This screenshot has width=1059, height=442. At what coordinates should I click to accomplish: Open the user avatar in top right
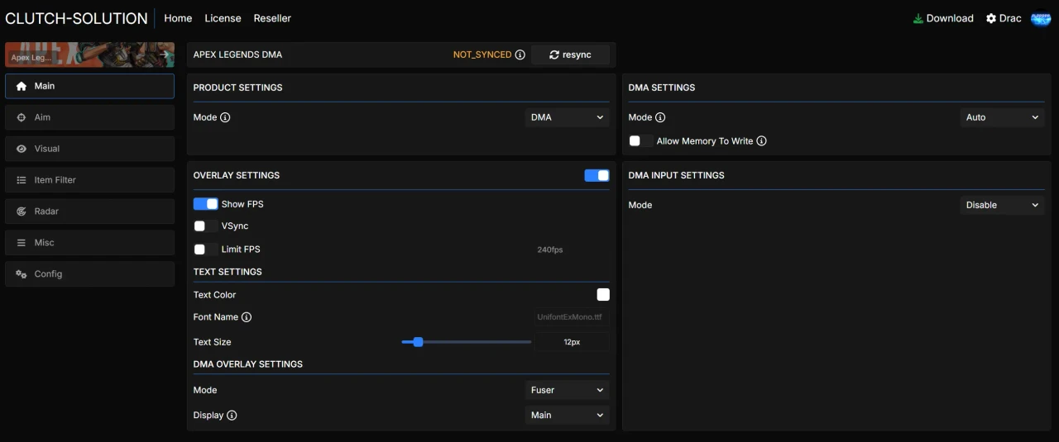pos(1040,18)
